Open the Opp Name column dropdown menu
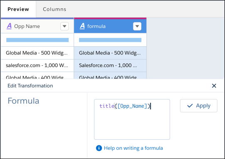This screenshot has height=159, width=225. tap(64, 26)
